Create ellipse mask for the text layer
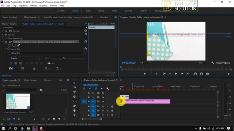Viewport: 234px width, 131px height. pos(9,45)
